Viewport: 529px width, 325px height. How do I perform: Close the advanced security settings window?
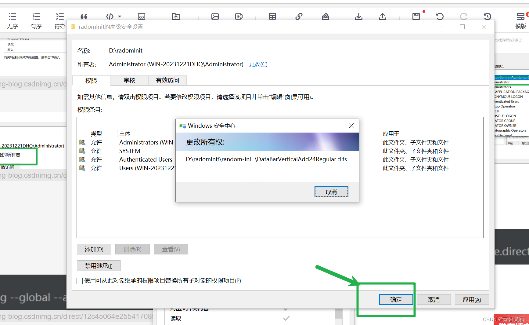pos(484,27)
